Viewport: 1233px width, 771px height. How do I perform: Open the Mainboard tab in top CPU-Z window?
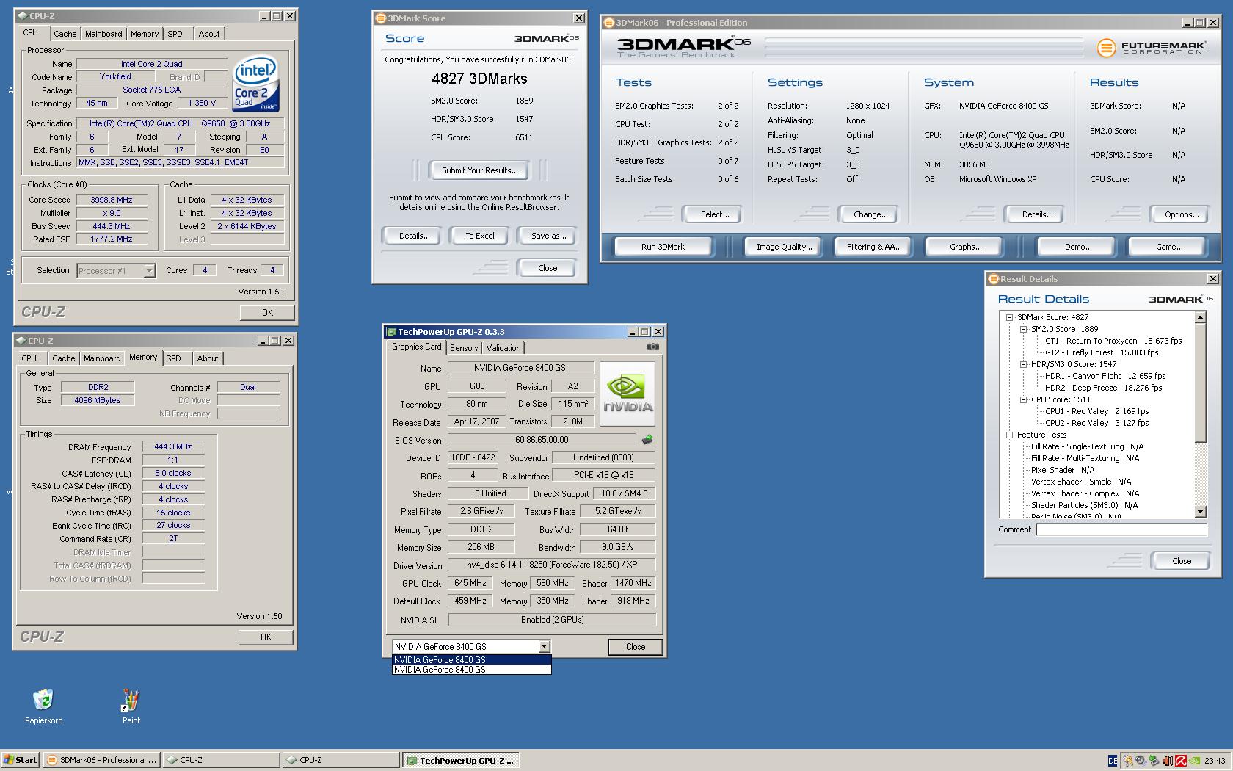103,34
